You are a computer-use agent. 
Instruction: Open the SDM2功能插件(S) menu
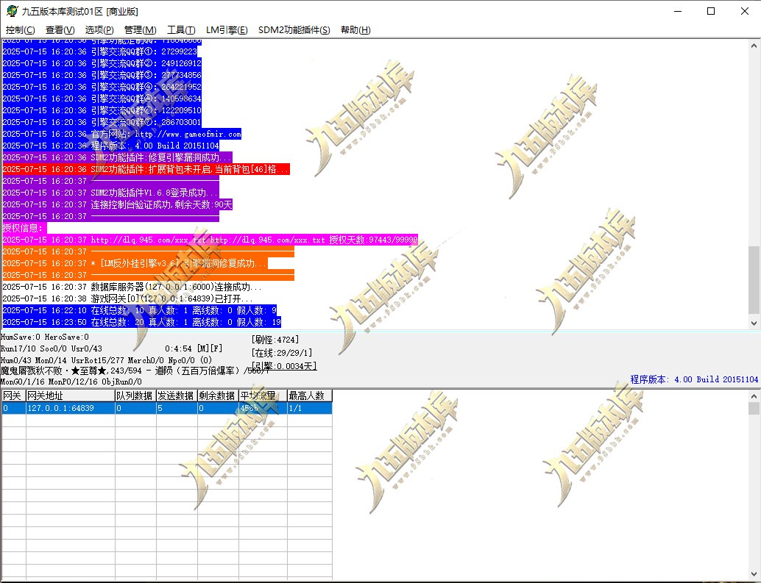click(294, 30)
